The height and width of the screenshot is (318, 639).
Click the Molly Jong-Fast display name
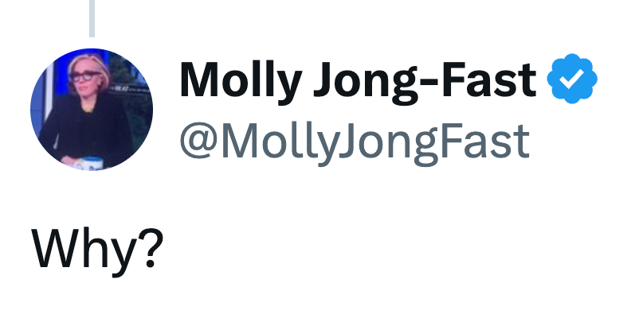pyautogui.click(x=359, y=79)
